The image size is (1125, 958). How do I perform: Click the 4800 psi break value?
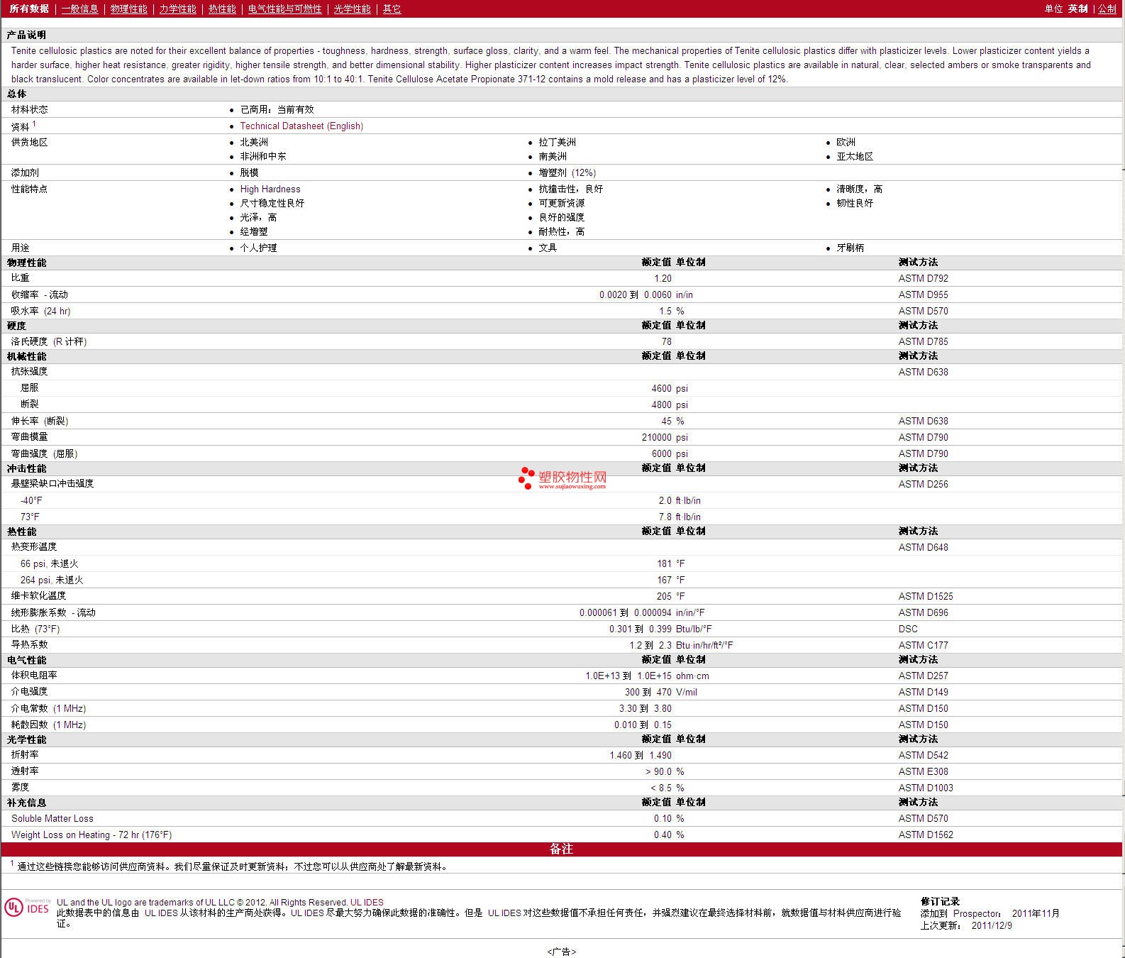[670, 404]
